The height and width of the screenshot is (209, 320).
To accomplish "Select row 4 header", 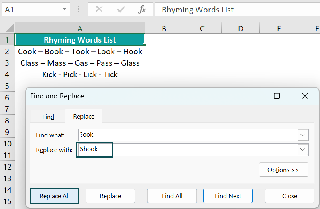I will click(7, 74).
